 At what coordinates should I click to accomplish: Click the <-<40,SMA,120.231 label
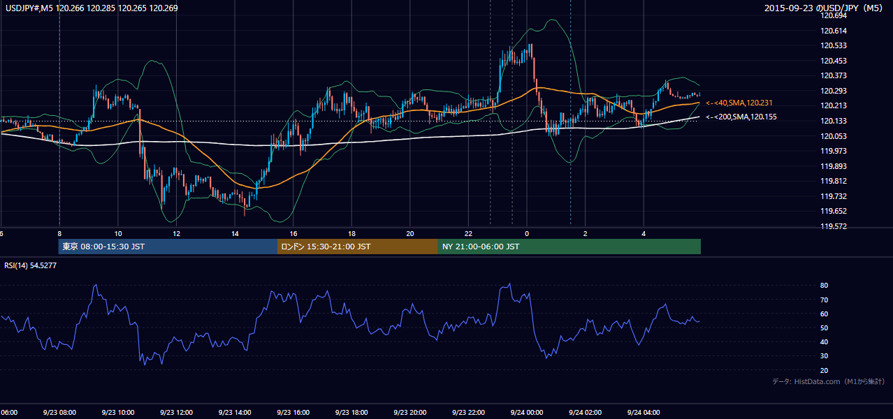pos(741,103)
